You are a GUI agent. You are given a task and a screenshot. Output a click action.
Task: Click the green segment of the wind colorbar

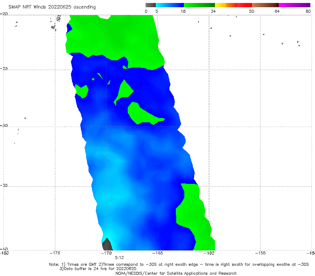tap(199, 5)
